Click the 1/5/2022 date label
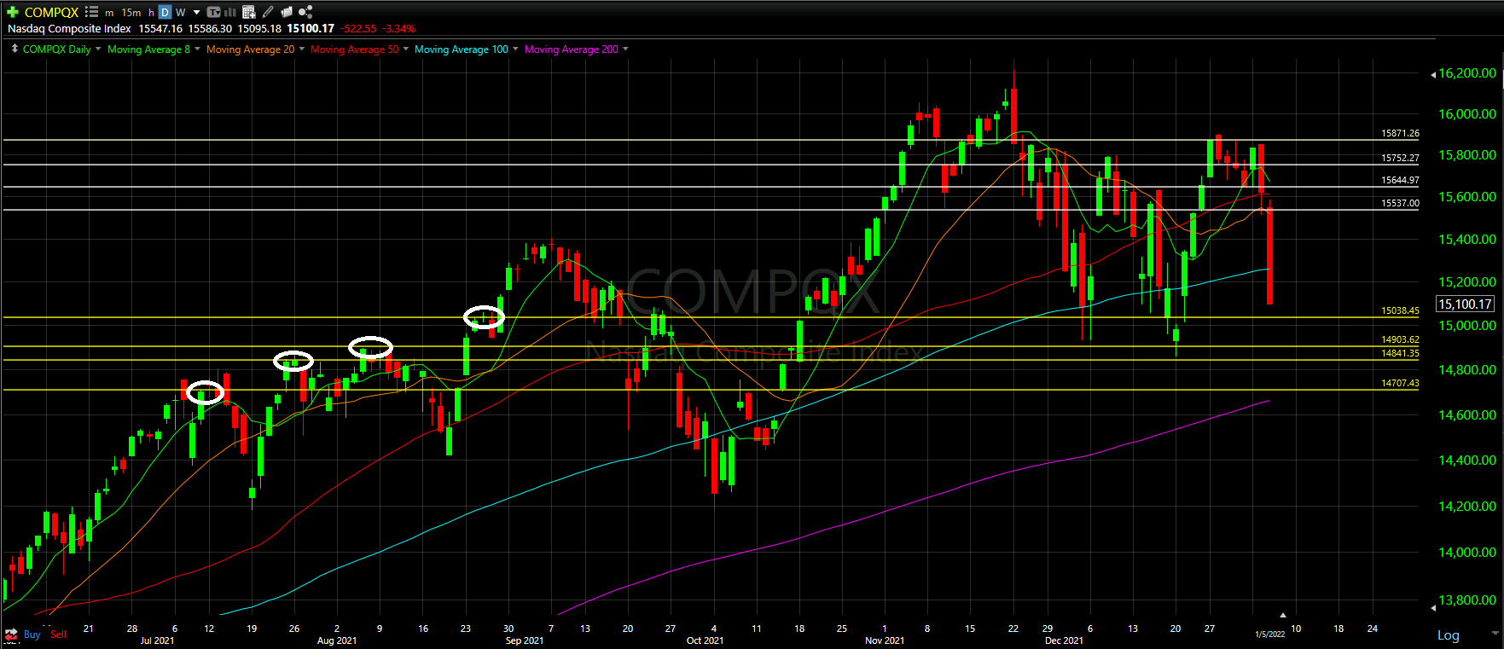Image resolution: width=1504 pixels, height=649 pixels. click(x=1269, y=634)
